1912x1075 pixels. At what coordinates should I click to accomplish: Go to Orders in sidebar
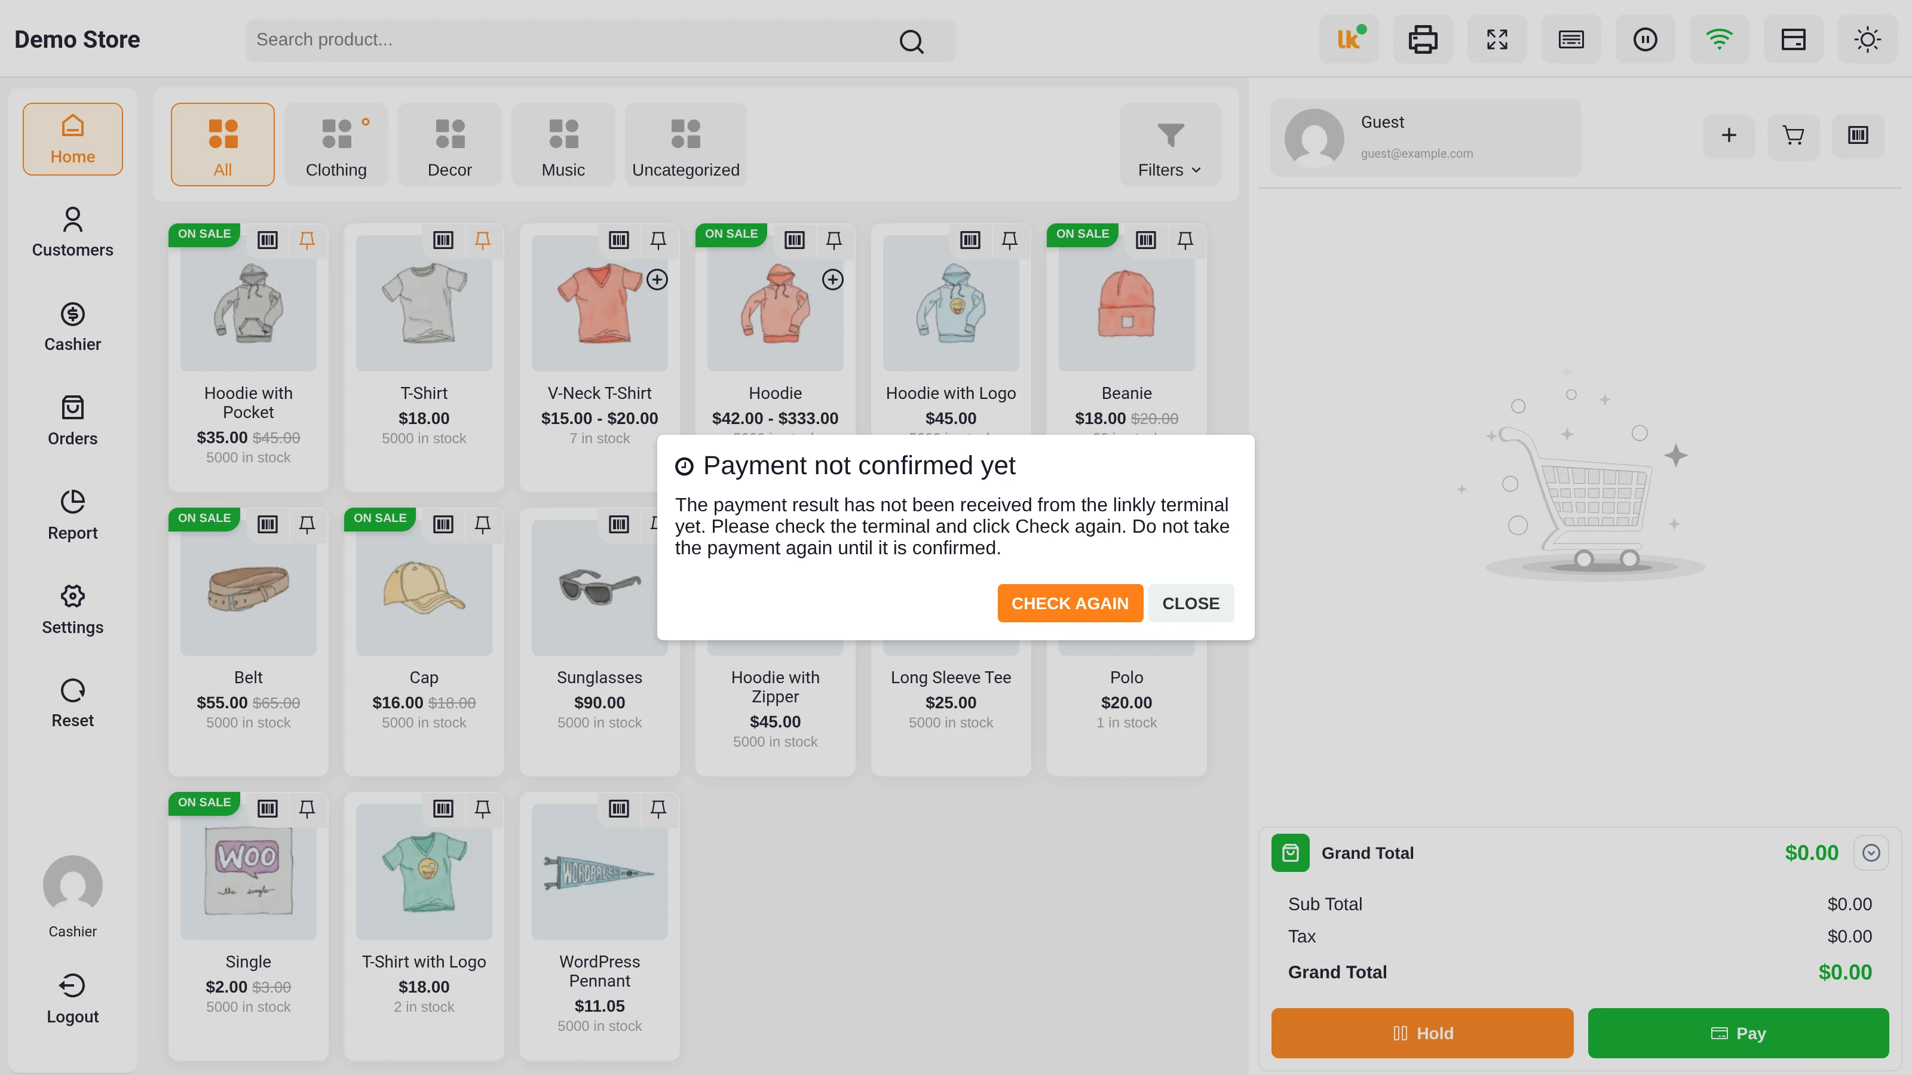pos(73,420)
